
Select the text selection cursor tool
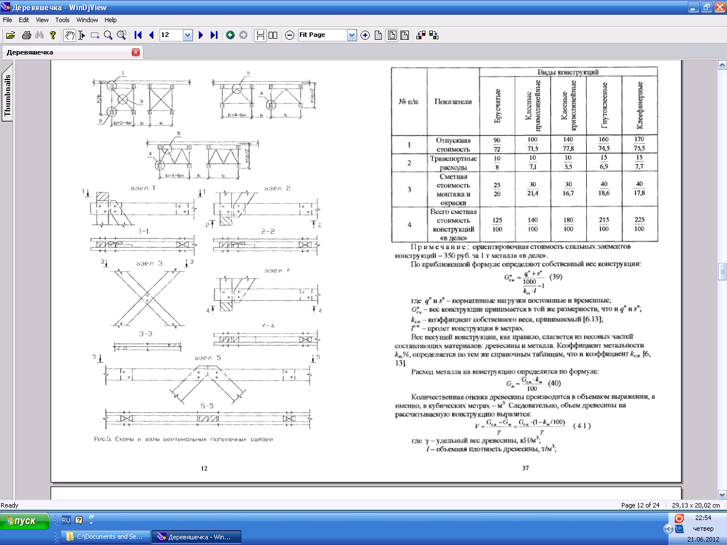tap(82, 35)
